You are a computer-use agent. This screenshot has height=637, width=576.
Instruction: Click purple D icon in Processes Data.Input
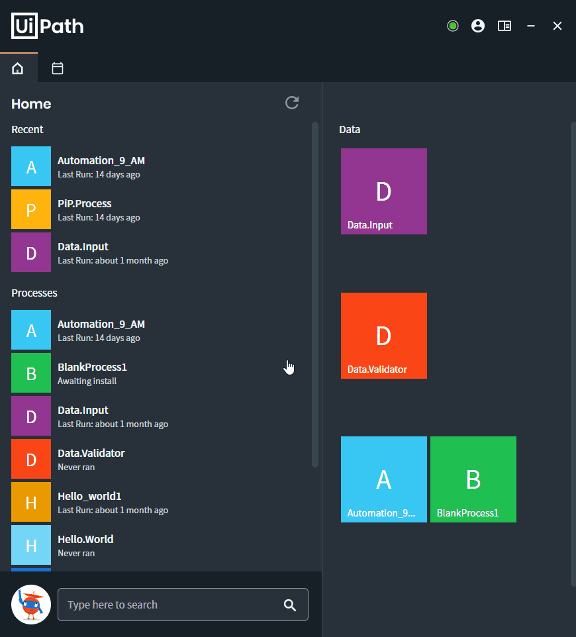point(31,416)
